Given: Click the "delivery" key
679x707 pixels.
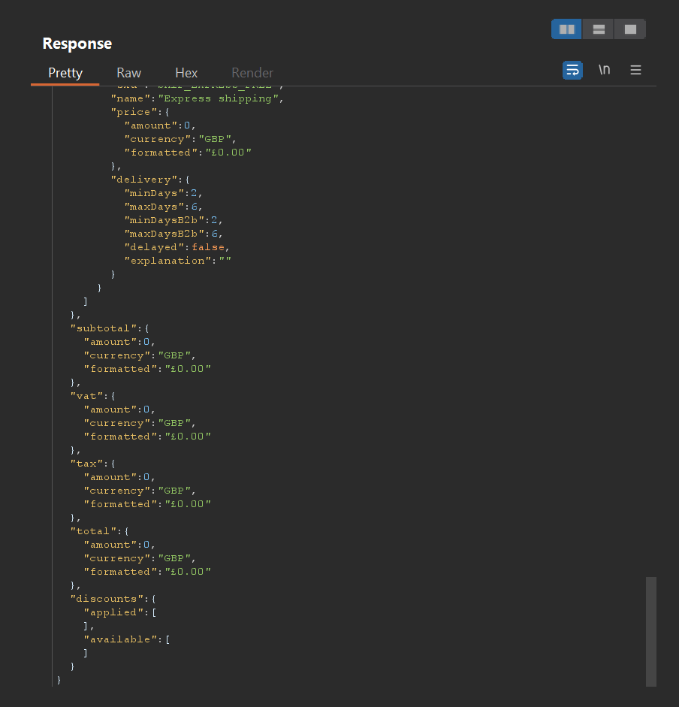Looking at the screenshot, I should click(144, 180).
